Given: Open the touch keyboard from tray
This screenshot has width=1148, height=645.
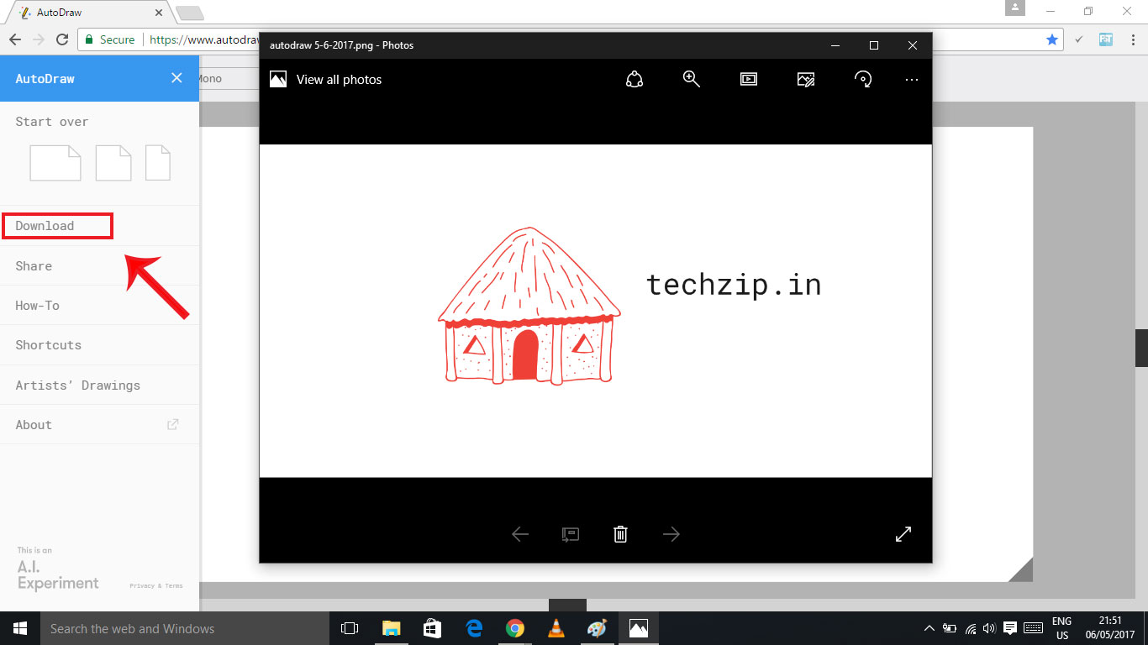Looking at the screenshot, I should click(1034, 628).
